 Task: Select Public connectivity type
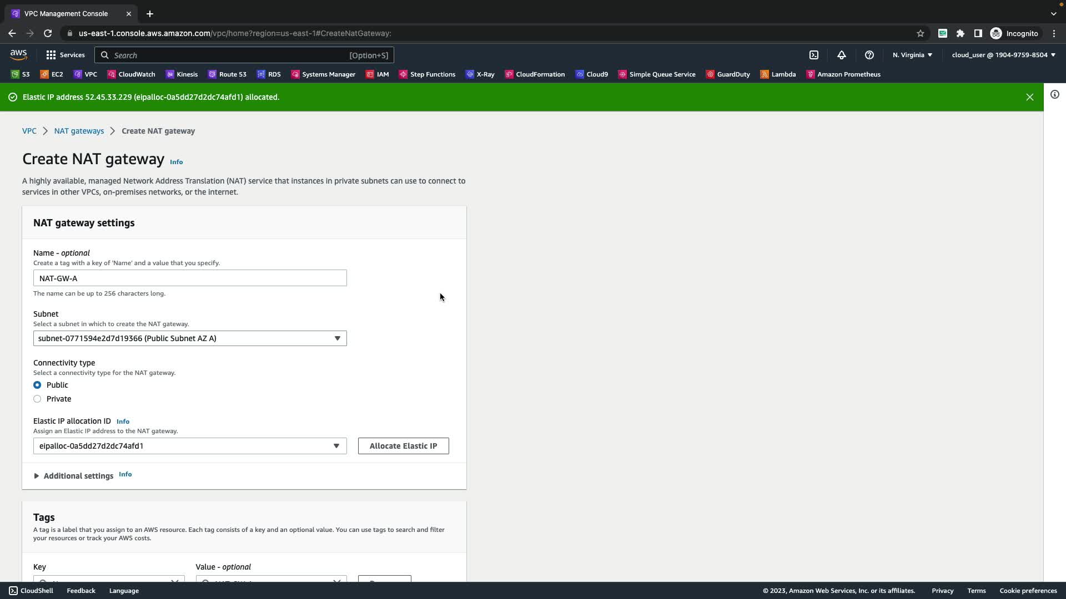click(37, 385)
